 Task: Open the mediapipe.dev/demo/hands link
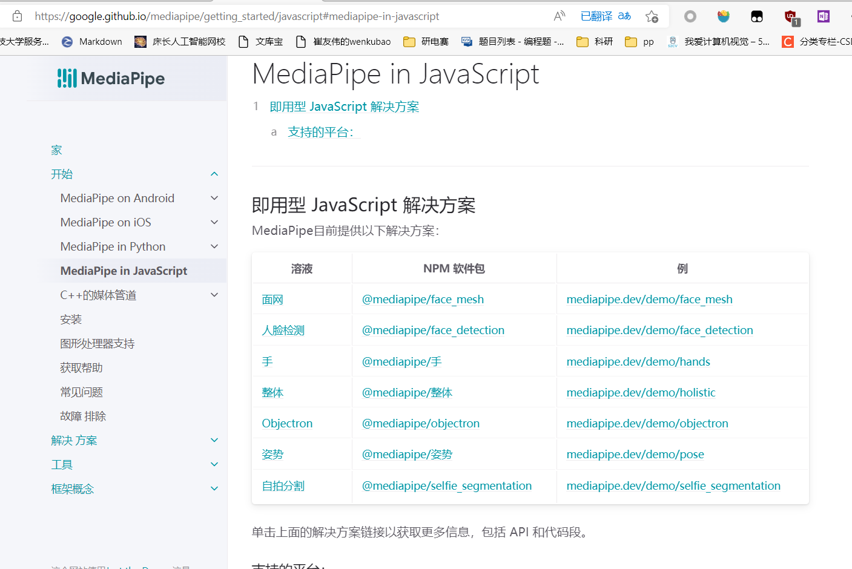638,361
